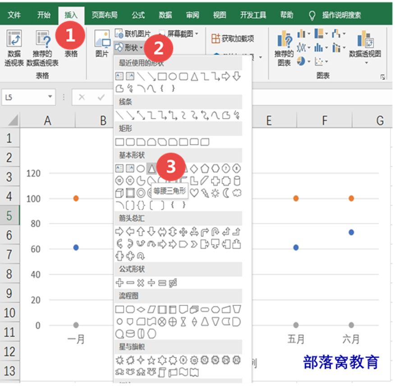Switch to the 公式 (Formulas) tab
The height and width of the screenshot is (386, 395).
[x=138, y=15]
